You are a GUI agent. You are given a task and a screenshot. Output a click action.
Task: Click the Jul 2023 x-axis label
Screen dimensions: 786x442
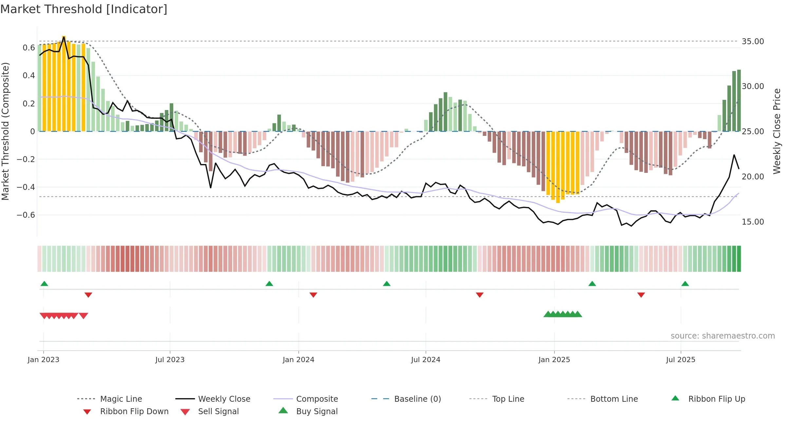170,359
